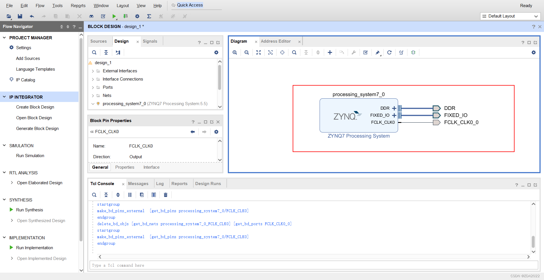Image resolution: width=544 pixels, height=280 pixels.
Task: Click Generate Block Design link
Action: click(37, 129)
